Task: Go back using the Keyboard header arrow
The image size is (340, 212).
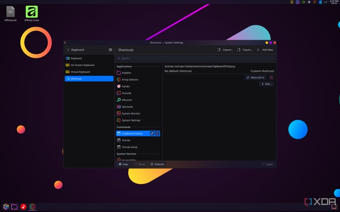Action: [x=68, y=50]
